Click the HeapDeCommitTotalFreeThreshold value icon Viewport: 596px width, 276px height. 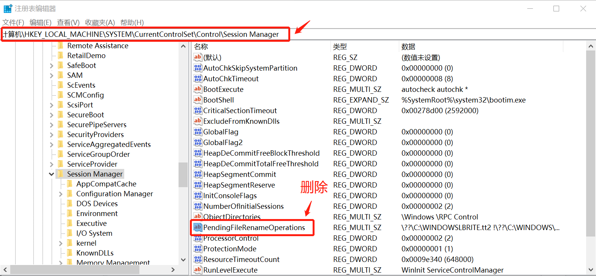point(198,164)
